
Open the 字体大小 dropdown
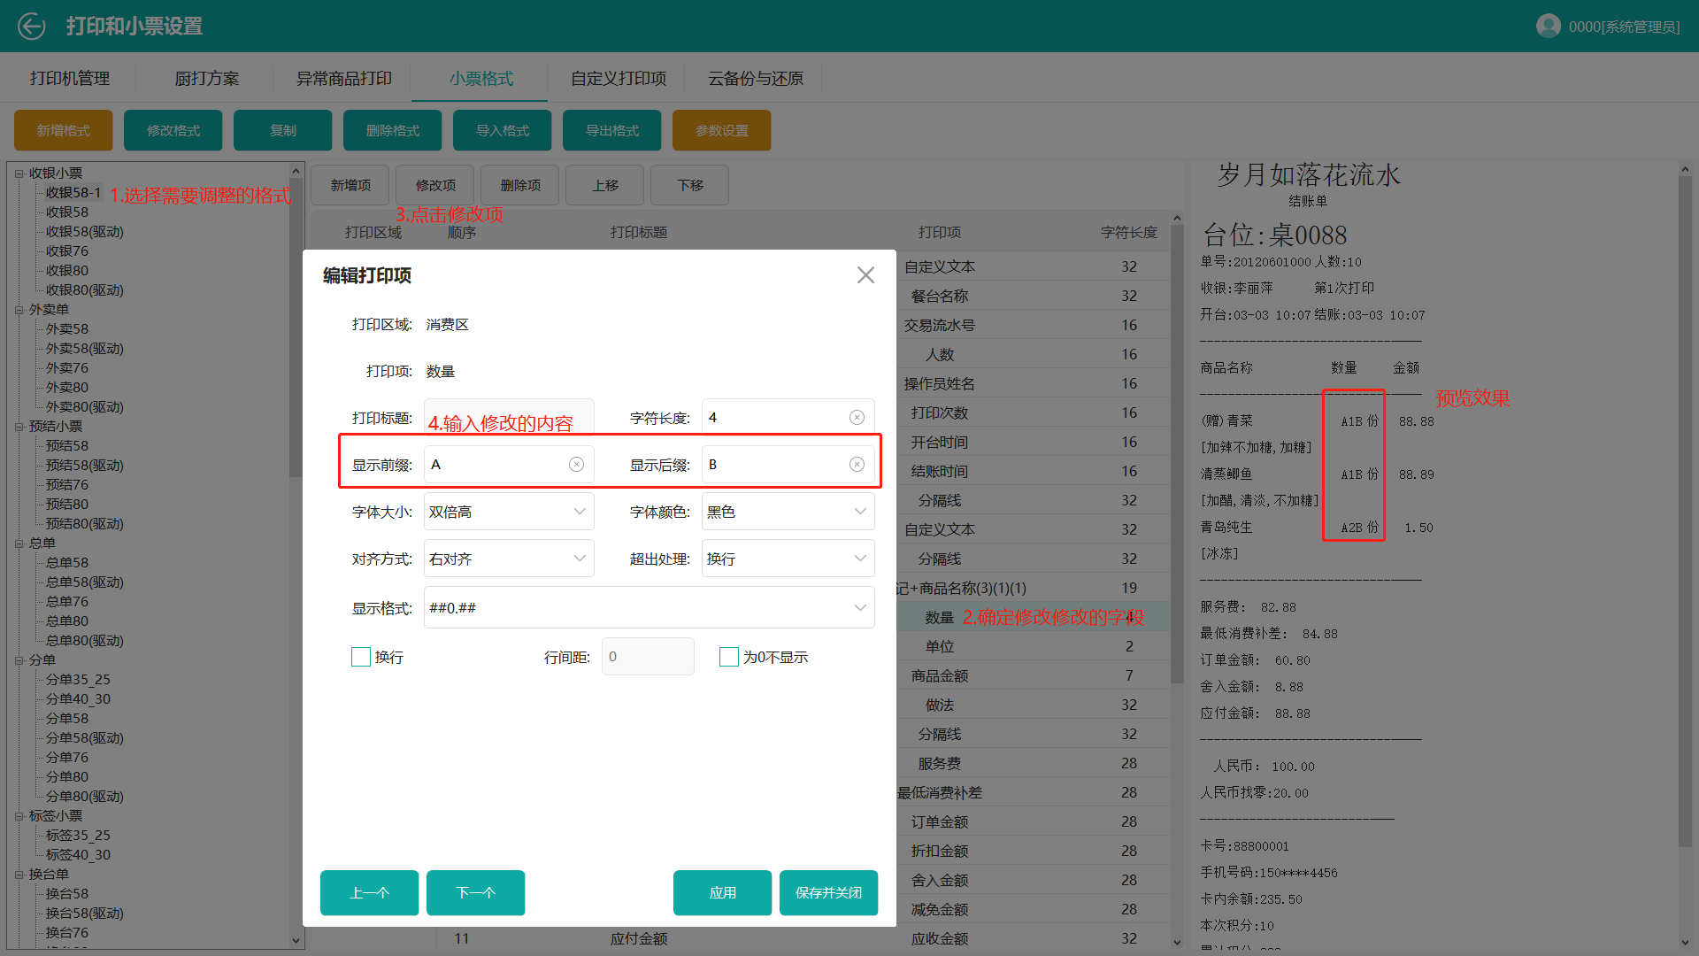point(509,512)
